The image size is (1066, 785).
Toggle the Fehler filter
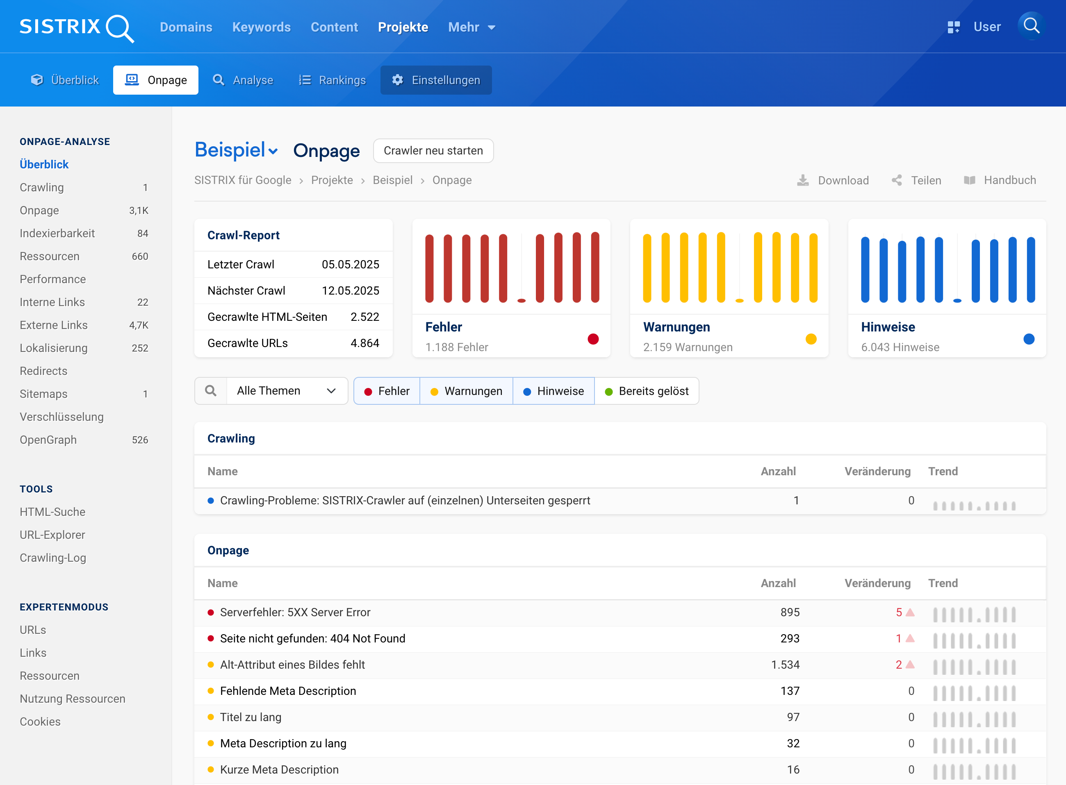point(387,391)
